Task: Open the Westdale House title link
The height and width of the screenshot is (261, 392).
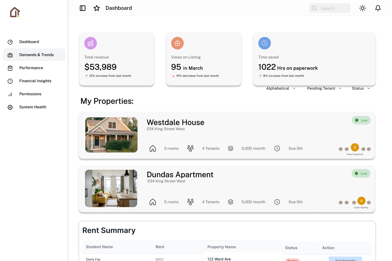Action: (175, 122)
